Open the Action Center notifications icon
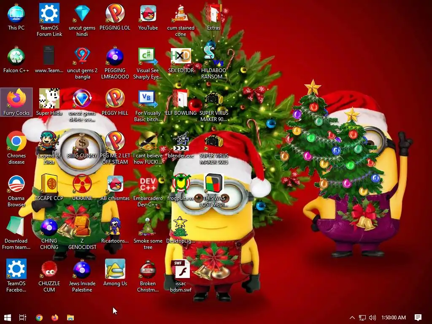 coord(418,318)
